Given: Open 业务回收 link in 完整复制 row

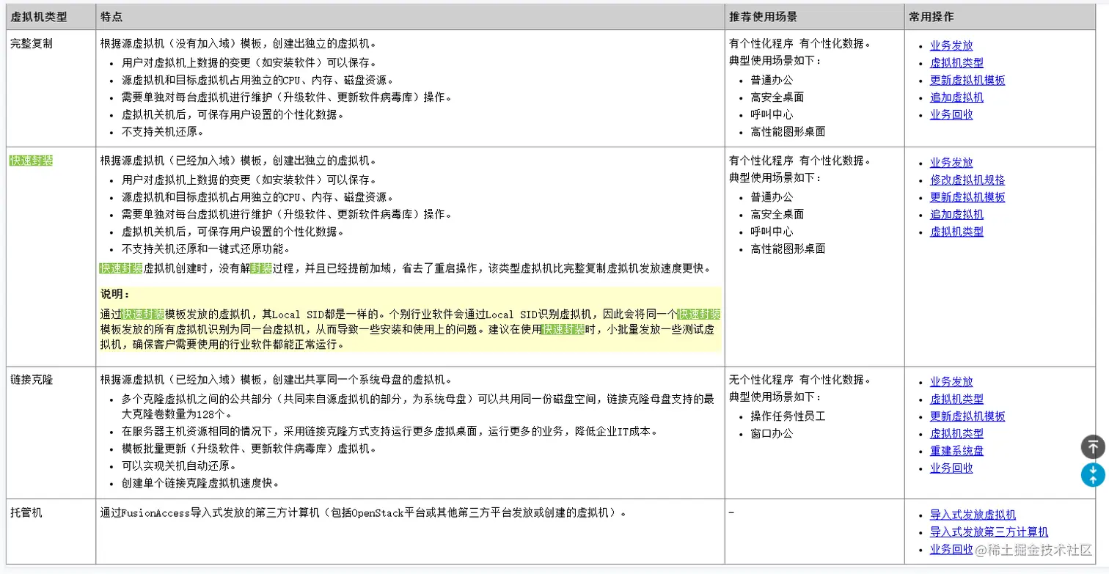Looking at the screenshot, I should tap(951, 114).
